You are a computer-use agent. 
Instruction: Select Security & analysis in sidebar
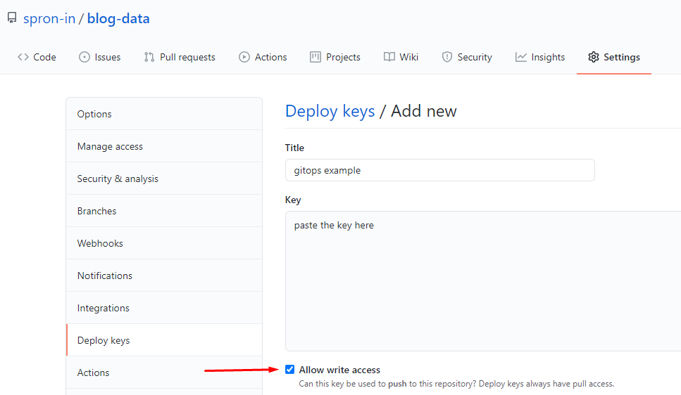tap(118, 179)
